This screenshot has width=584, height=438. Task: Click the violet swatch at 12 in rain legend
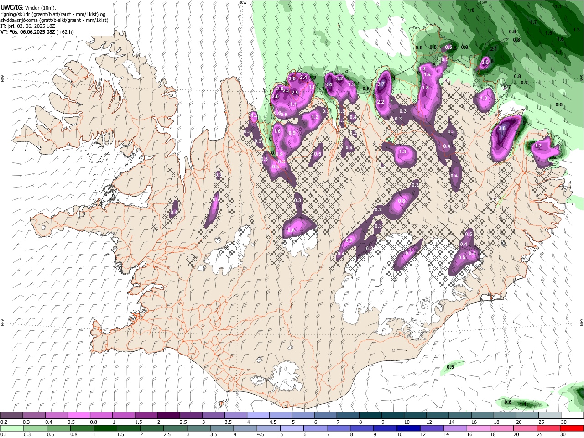[x=431, y=428]
